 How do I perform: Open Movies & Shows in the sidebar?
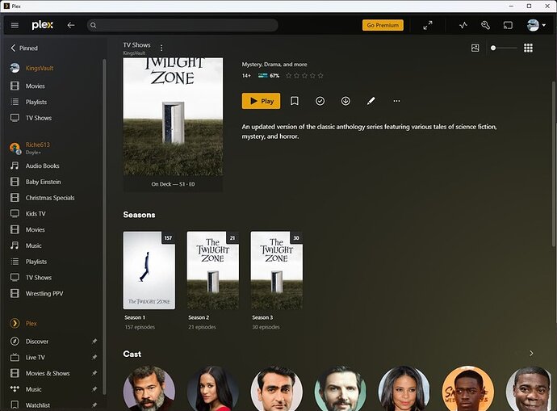[x=48, y=373]
